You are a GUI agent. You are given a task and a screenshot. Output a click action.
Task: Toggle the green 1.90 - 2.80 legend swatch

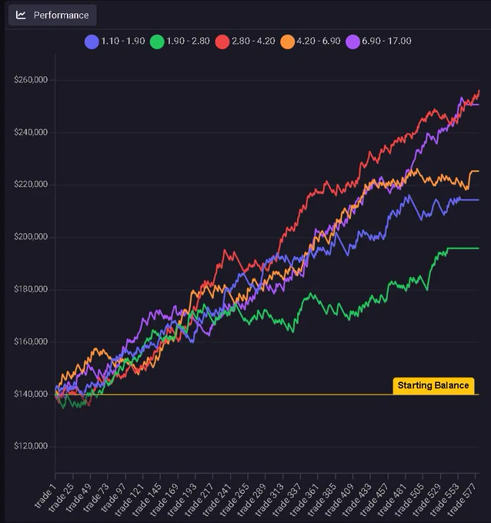coord(157,42)
